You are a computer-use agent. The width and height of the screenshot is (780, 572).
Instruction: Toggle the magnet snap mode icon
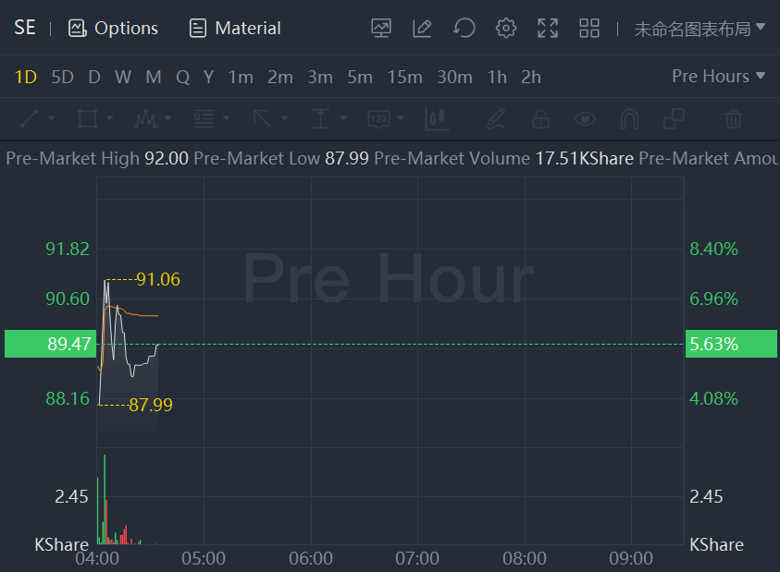coord(629,119)
